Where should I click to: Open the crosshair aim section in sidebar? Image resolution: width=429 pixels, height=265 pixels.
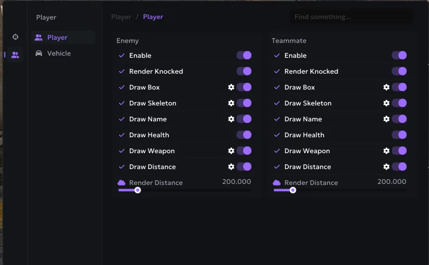tap(15, 37)
